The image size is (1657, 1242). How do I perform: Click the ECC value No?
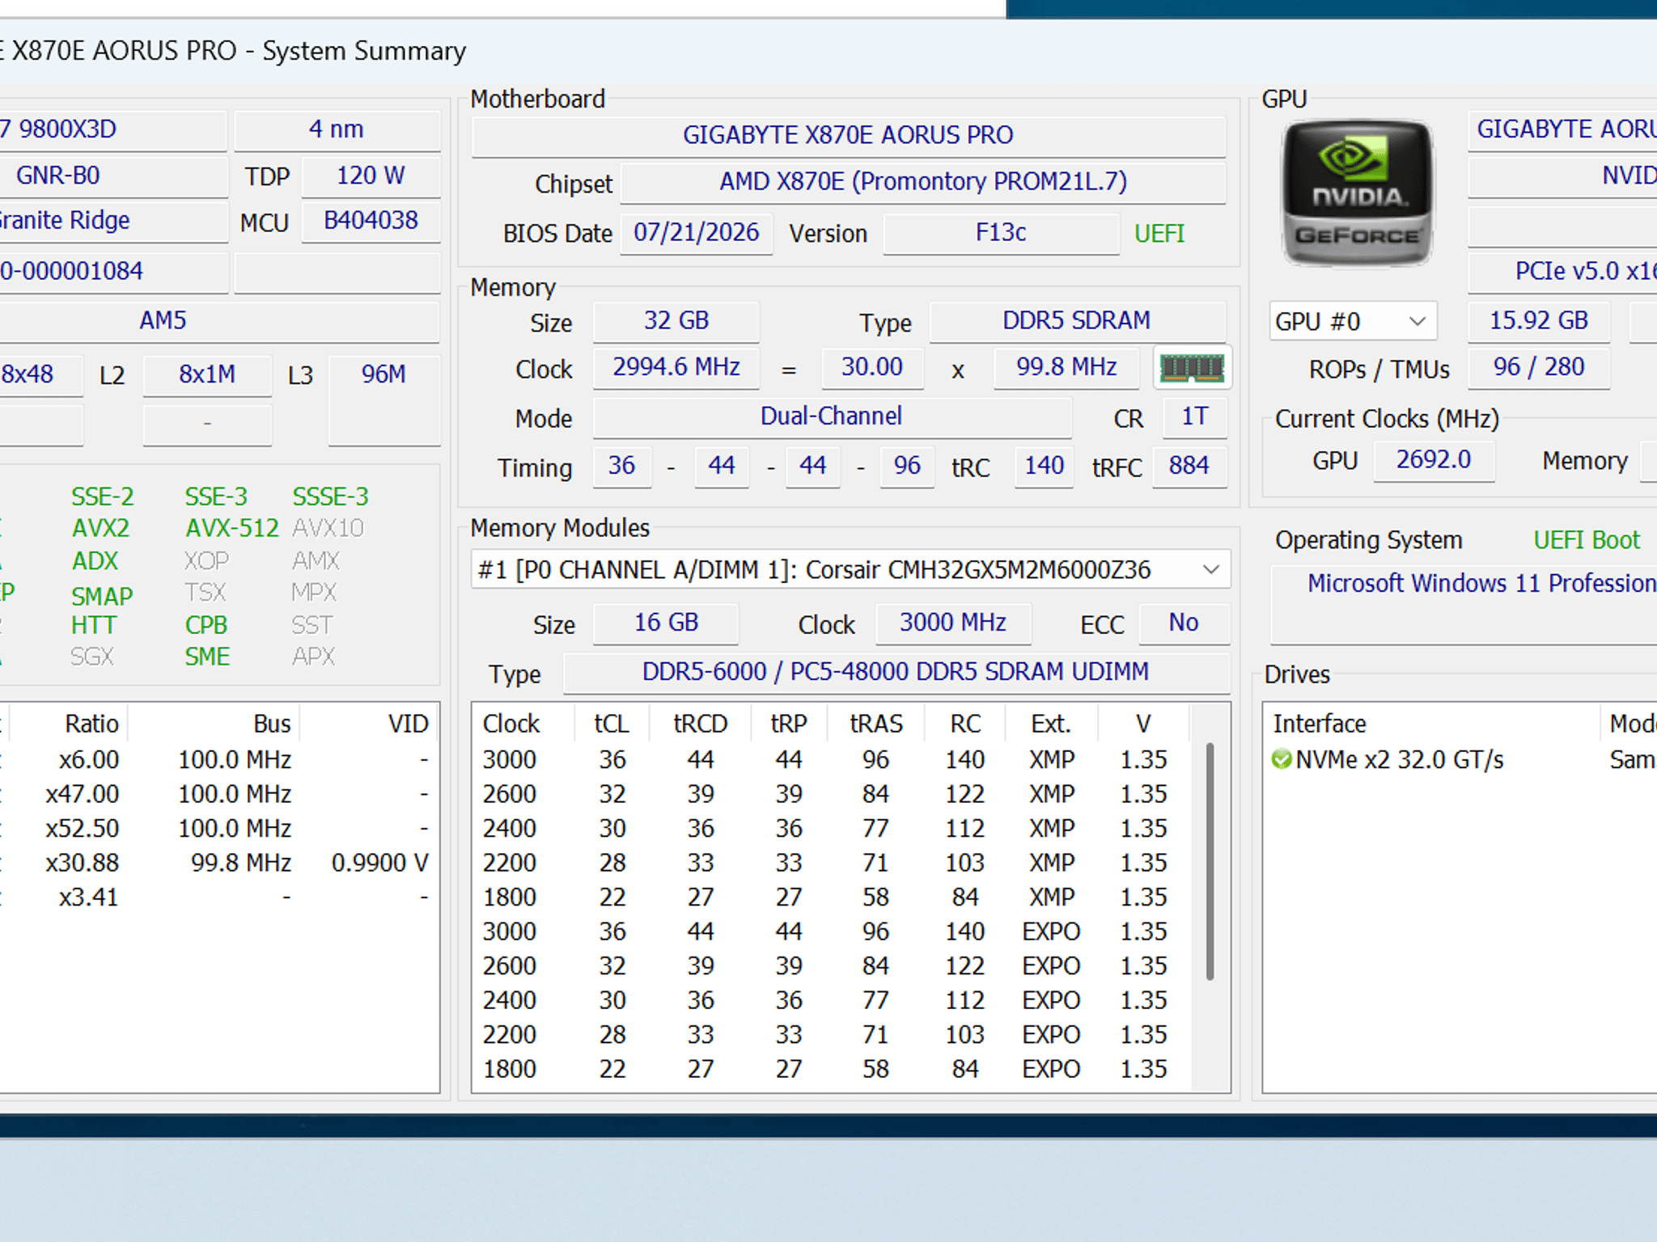(1184, 623)
